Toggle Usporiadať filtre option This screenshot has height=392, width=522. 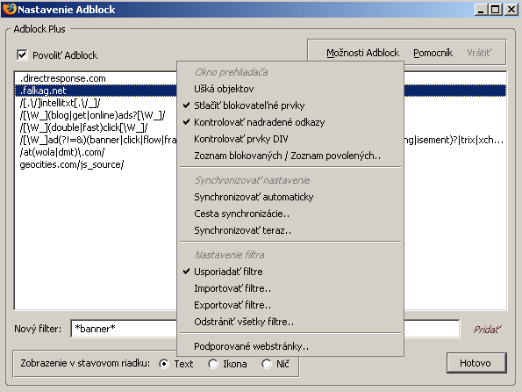point(290,272)
